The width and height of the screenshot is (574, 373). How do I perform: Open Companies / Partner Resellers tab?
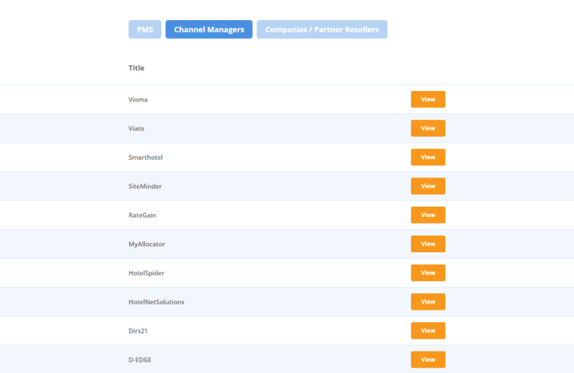(322, 30)
